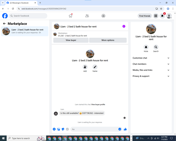This screenshot has width=176, height=141.
Task: Open the taskbar volume icon
Action: 158,138
